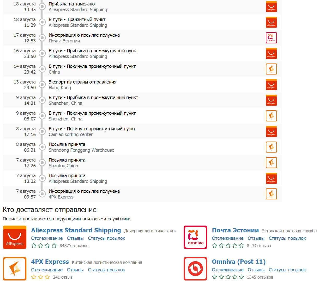The height and width of the screenshot is (281, 319).
Task: Open Статусы посылок under Omniva (Post 11)
Action: pos(287,270)
